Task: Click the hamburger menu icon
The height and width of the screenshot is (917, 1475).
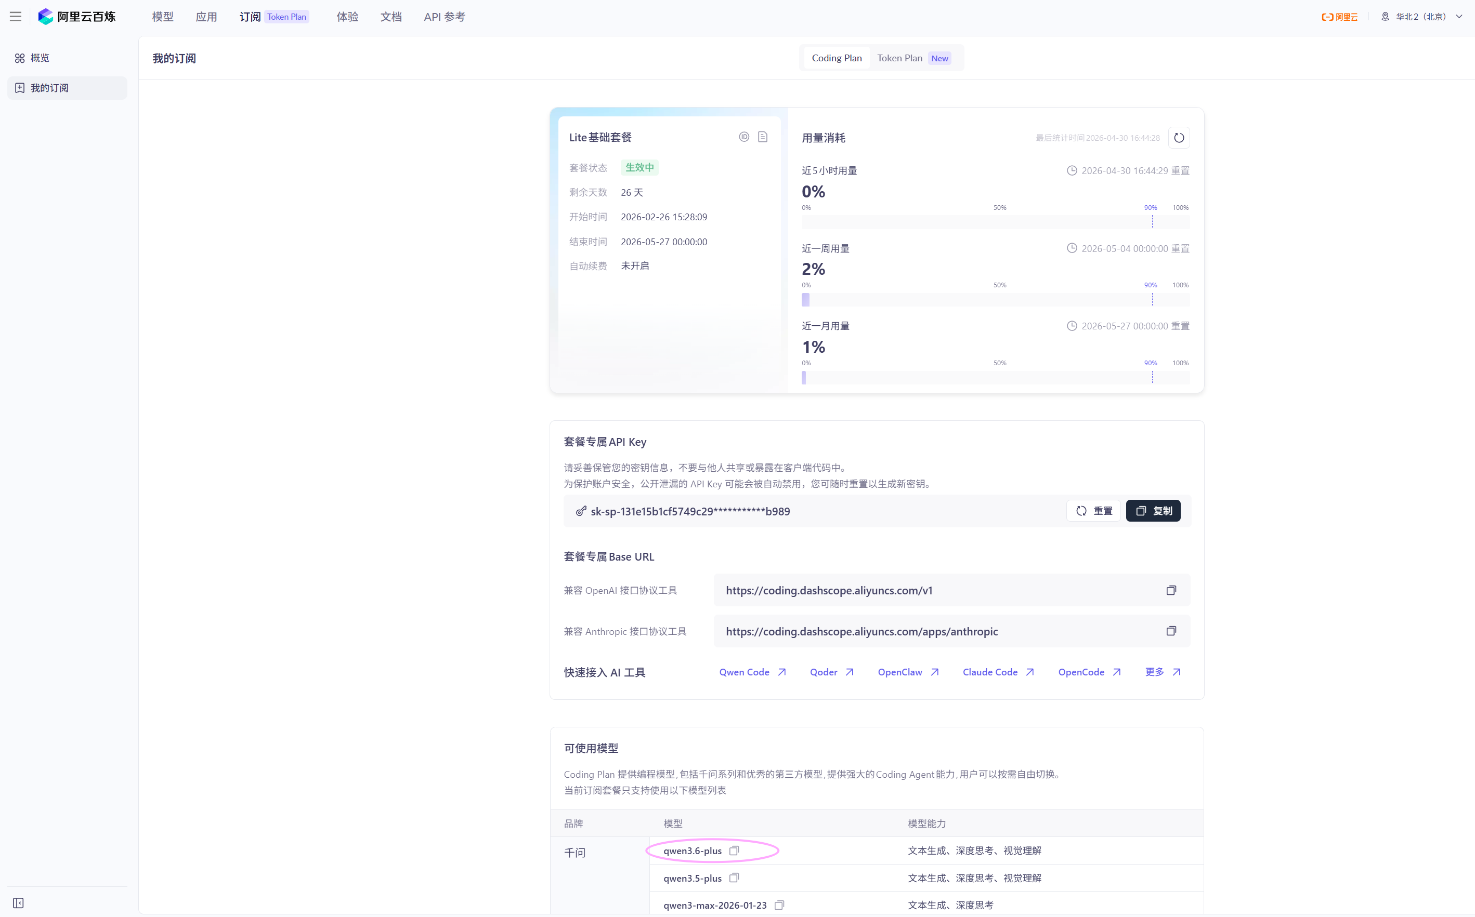Action: 16,17
